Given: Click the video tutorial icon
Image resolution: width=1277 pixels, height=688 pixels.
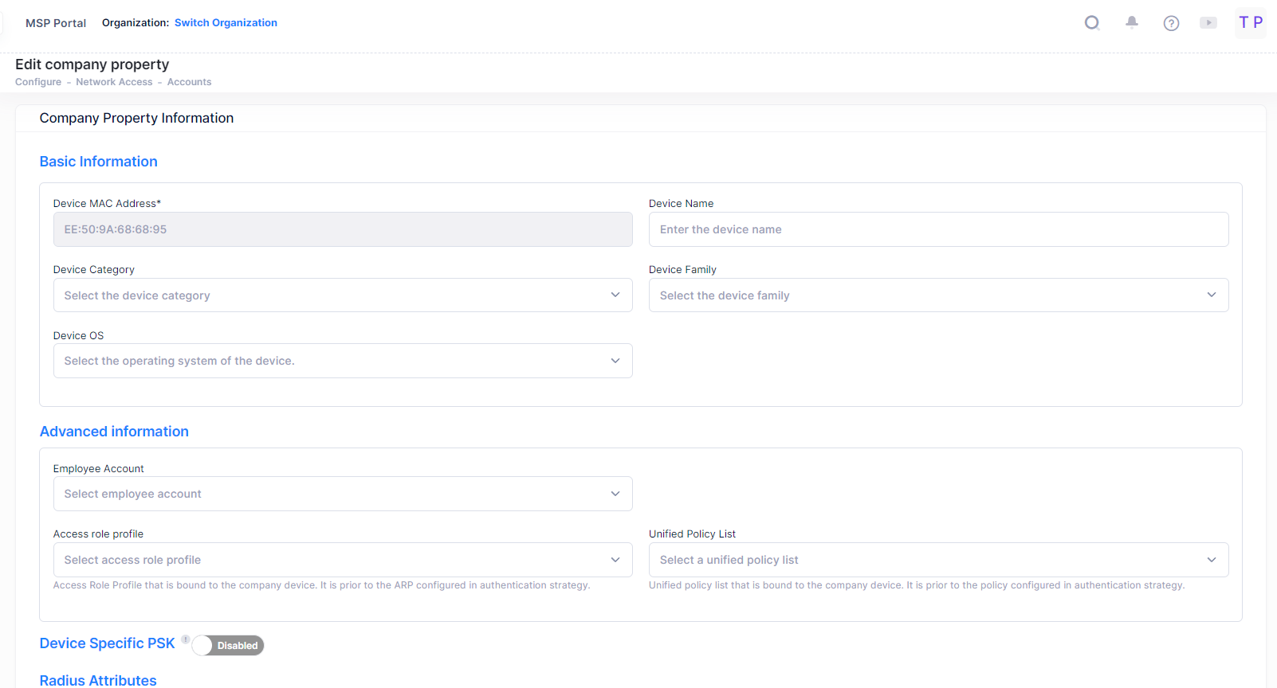Looking at the screenshot, I should (1208, 23).
